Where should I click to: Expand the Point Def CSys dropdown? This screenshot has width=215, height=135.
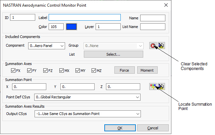click(x=87, y=97)
